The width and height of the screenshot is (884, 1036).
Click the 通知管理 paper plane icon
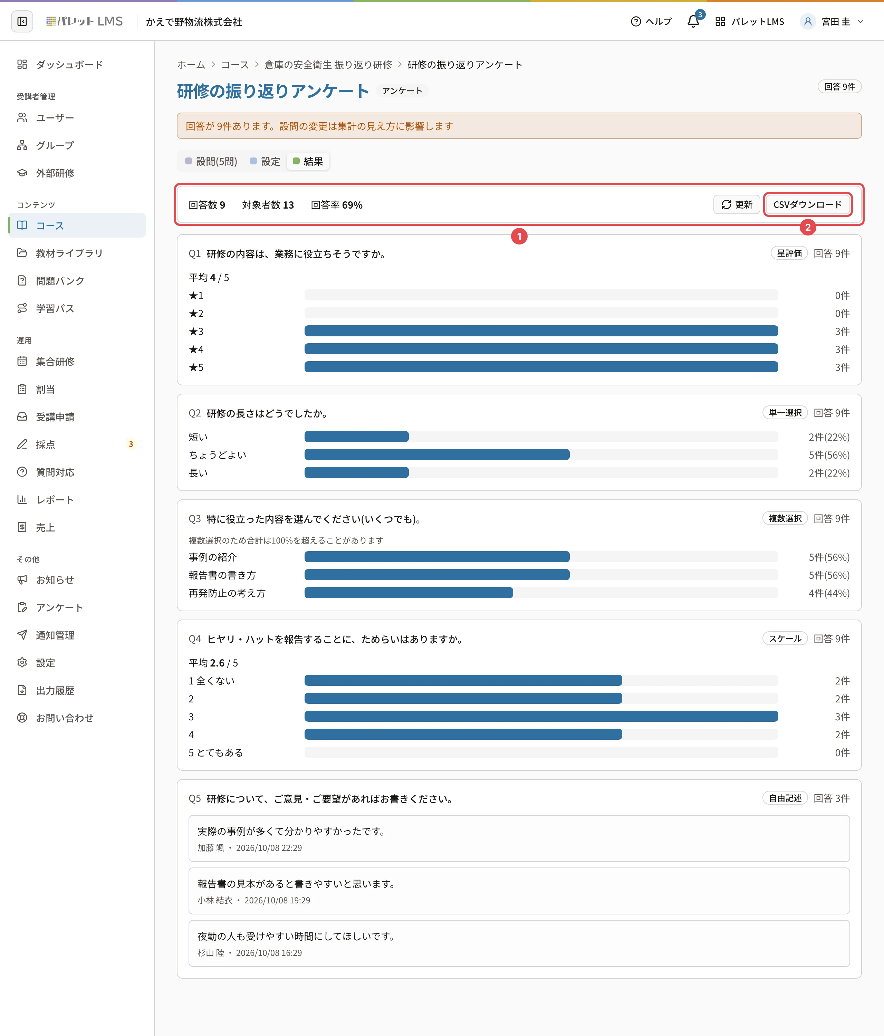pyautogui.click(x=22, y=635)
